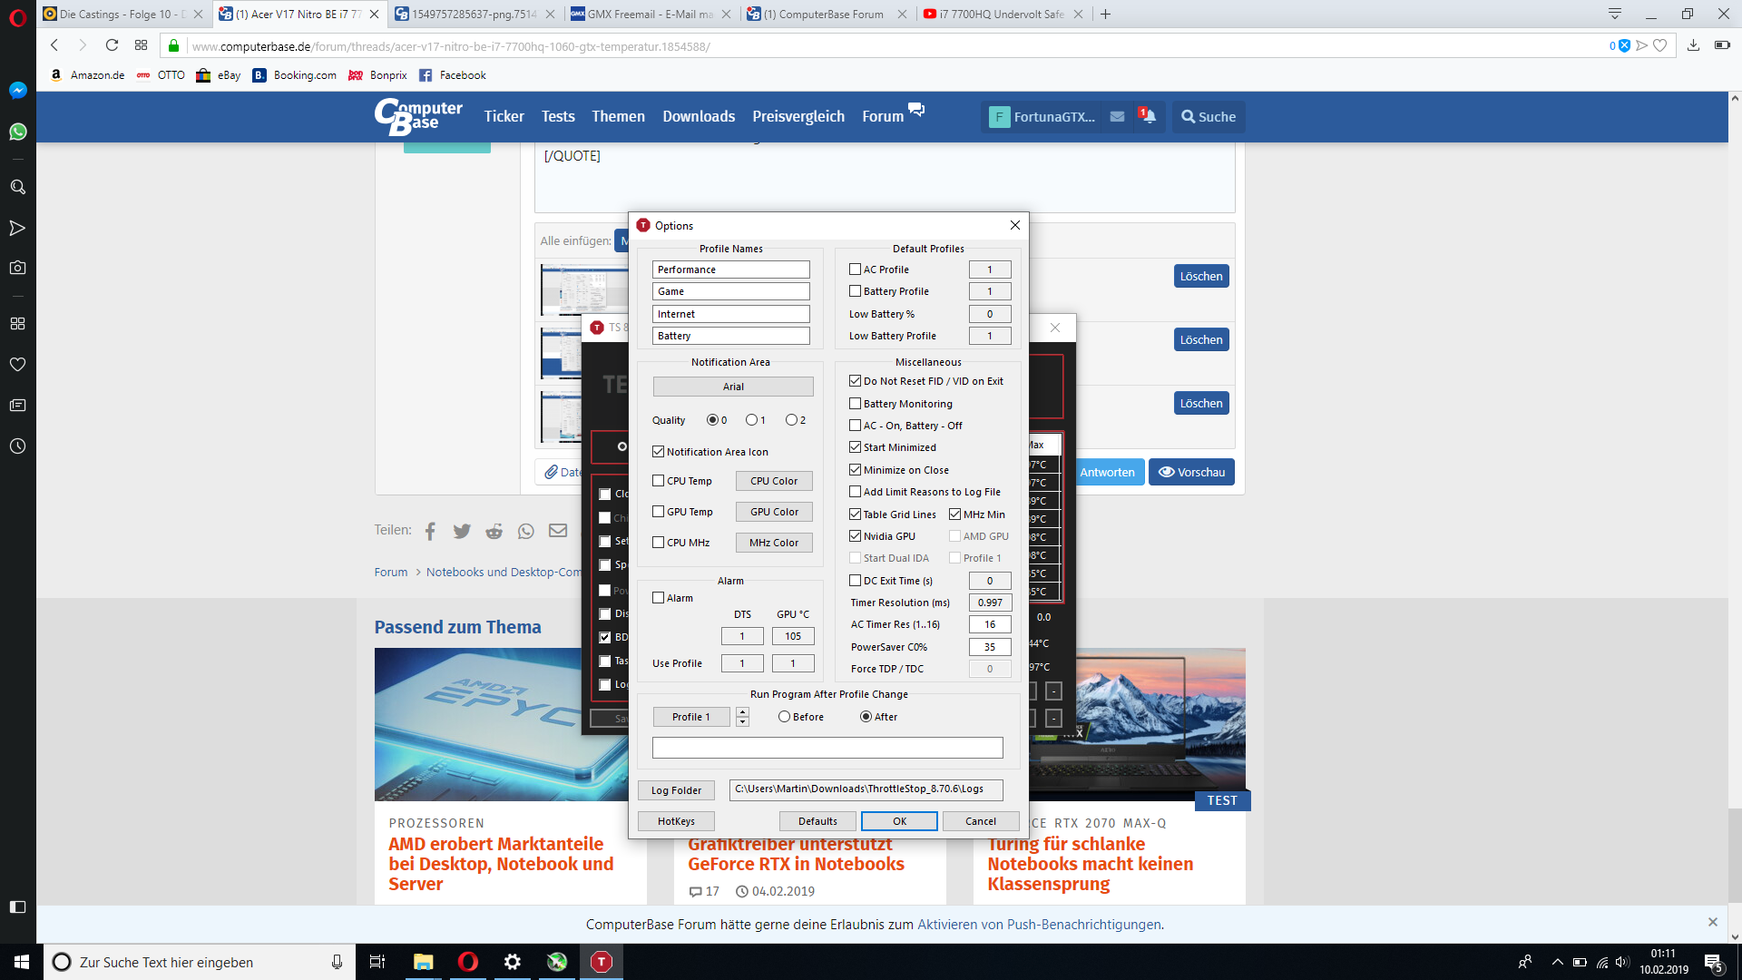Increment the Profile 1 spinner up arrow

742,712
